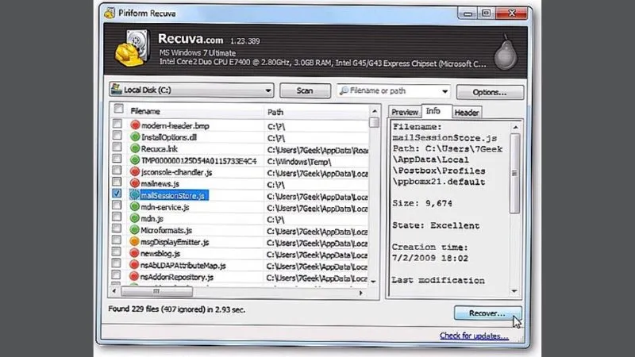This screenshot has height=357, width=635.
Task: Click the green status dot of mdn.js
Action: click(x=134, y=218)
